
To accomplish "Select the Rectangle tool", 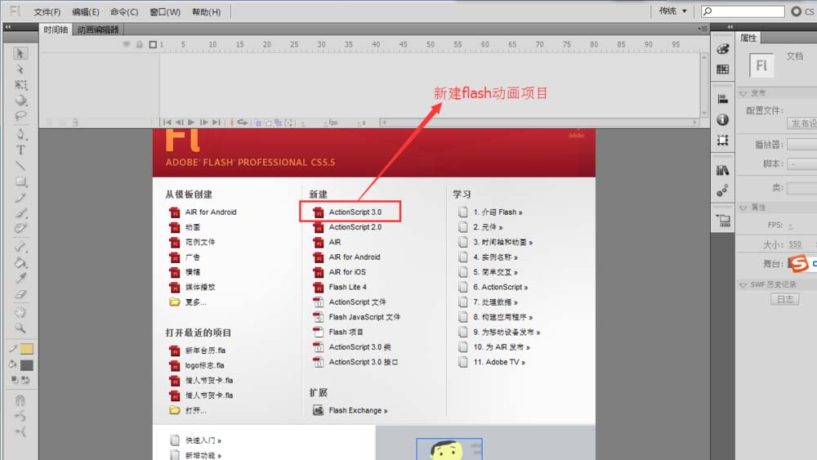I will coord(20,182).
